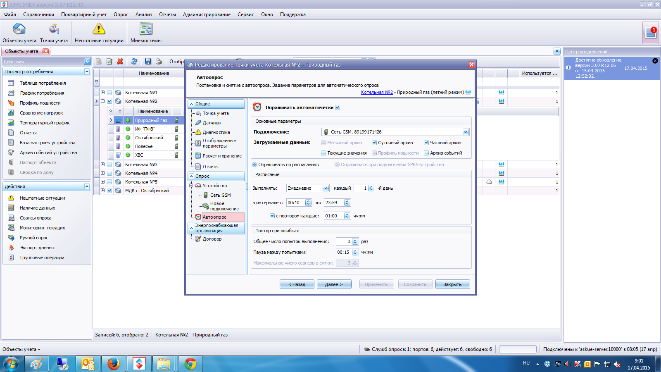Image resolution: width=661 pixels, height=372 pixels.
Task: Click interval end time field 23:59
Action: coord(334,203)
